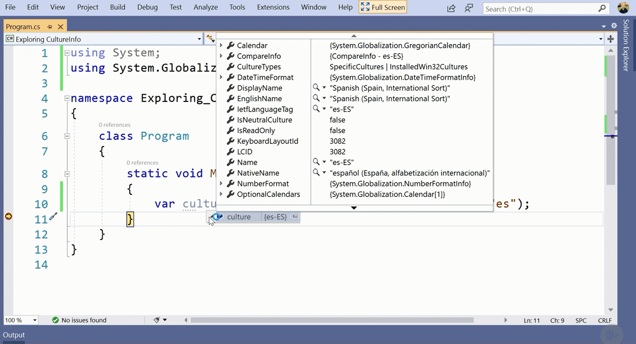The height and width of the screenshot is (344, 636).
Task: Open the Solution Explorer side tab
Action: (x=626, y=45)
